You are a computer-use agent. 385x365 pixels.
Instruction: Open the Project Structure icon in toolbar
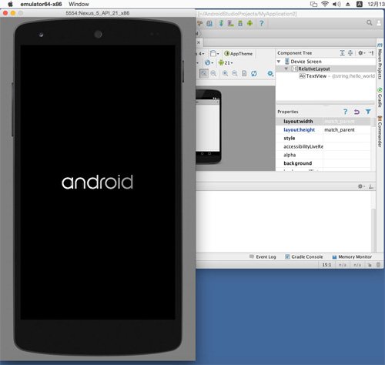pos(209,24)
